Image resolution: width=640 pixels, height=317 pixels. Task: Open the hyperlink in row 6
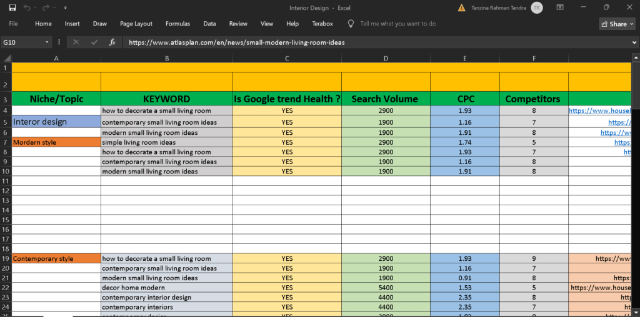point(616,132)
